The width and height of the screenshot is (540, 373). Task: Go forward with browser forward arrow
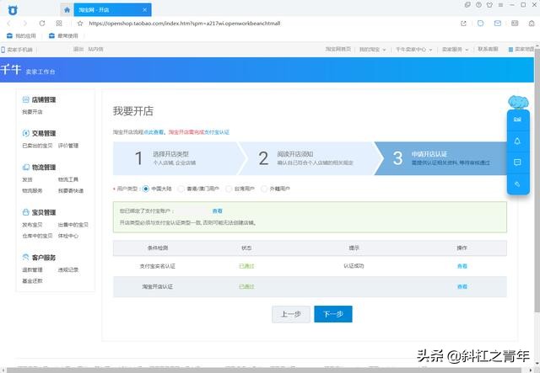click(24, 24)
